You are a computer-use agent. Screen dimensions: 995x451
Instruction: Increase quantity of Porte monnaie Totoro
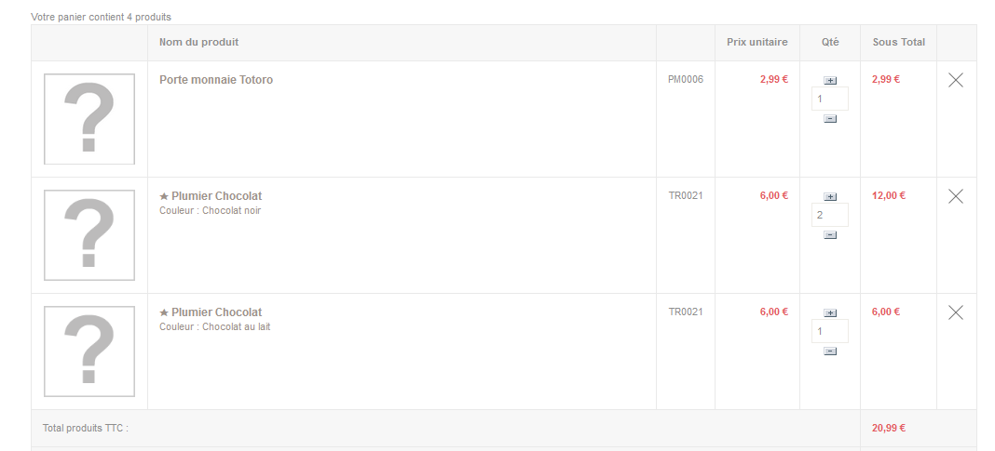coord(830,81)
